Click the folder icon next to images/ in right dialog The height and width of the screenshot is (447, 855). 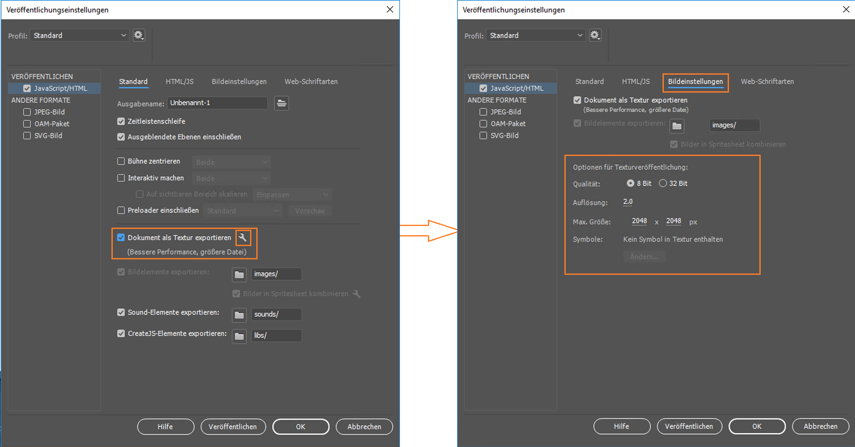pyautogui.click(x=677, y=126)
